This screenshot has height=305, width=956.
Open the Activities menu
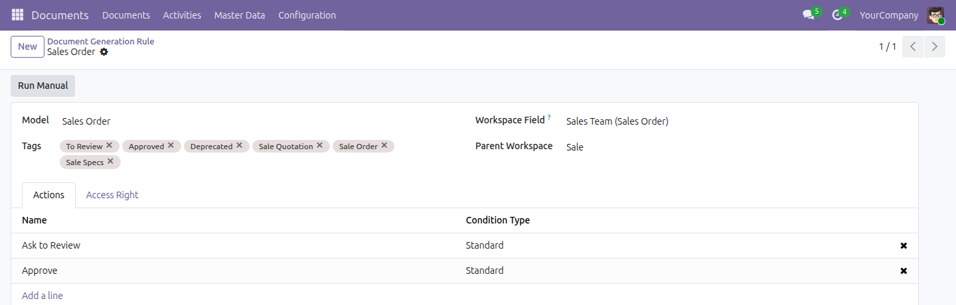pyautogui.click(x=182, y=15)
